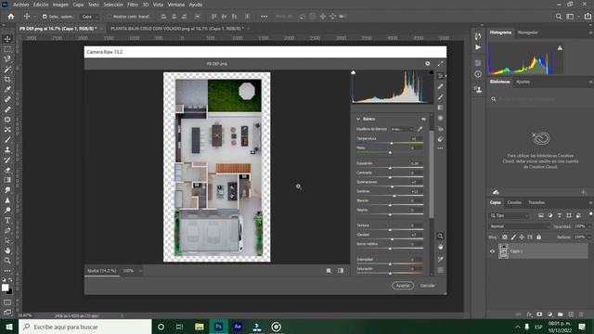Toggle Básico panel visibility eye
This screenshot has width=594, height=334.
click(x=423, y=119)
